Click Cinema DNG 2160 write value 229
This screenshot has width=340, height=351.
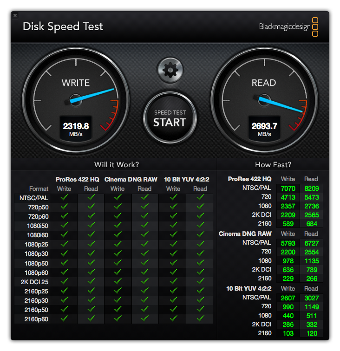(x=288, y=279)
